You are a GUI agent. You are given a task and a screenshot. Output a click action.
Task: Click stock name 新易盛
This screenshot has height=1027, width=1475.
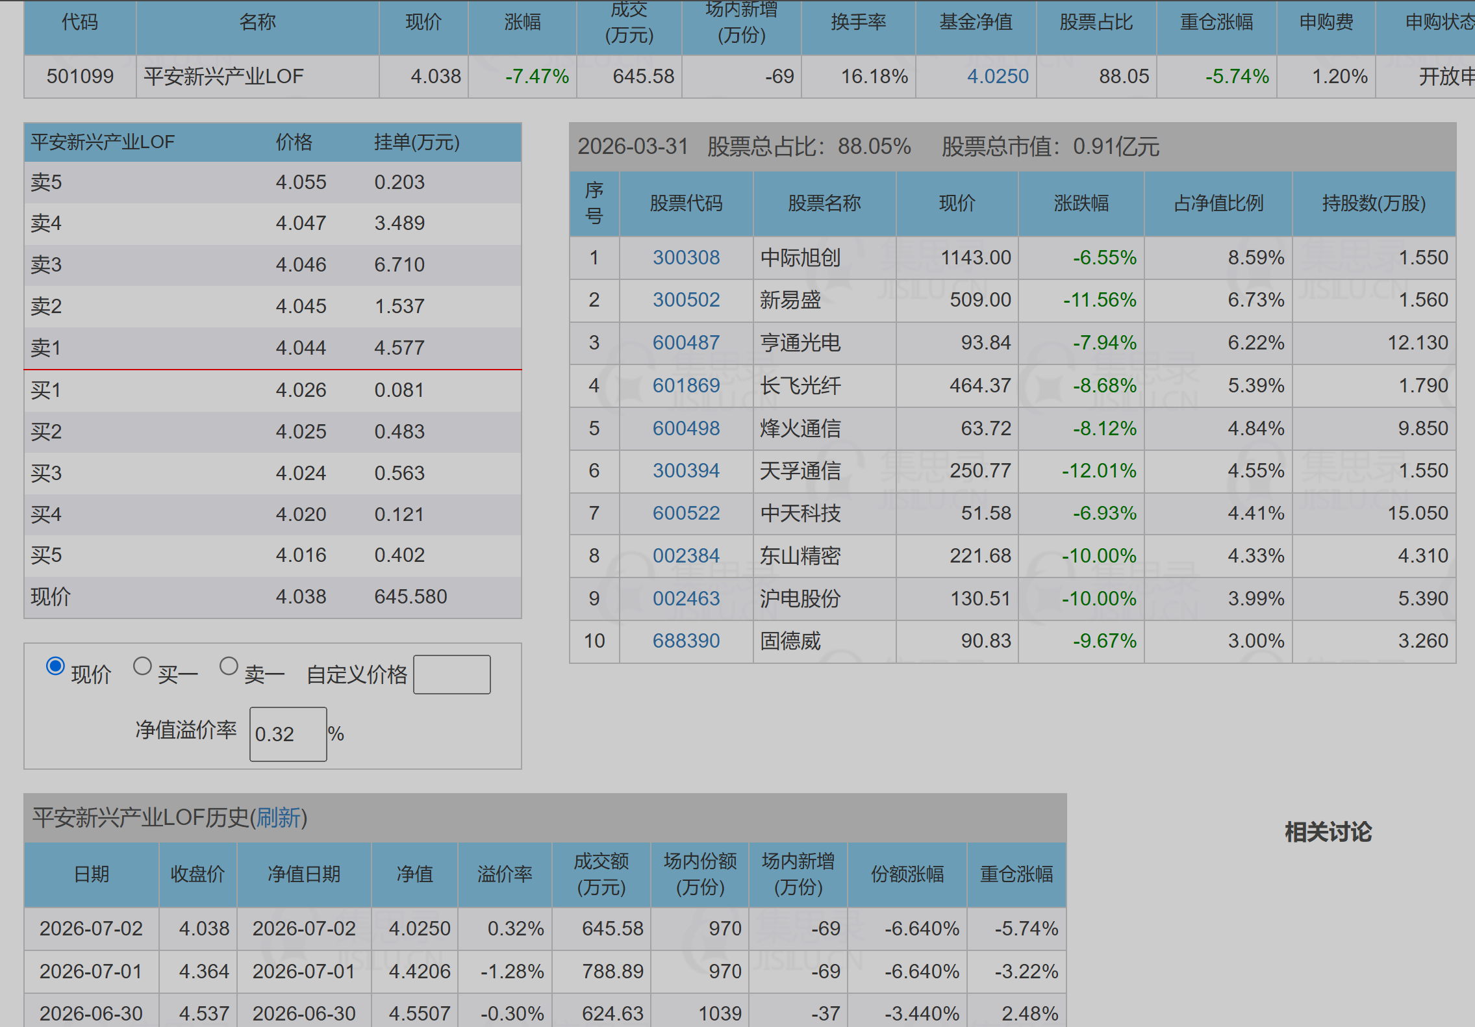[790, 299]
